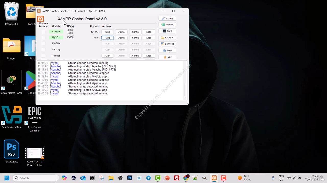The height and width of the screenshot is (183, 327).
Task: Open the ENG UK language switcher
Action: click(x=281, y=178)
